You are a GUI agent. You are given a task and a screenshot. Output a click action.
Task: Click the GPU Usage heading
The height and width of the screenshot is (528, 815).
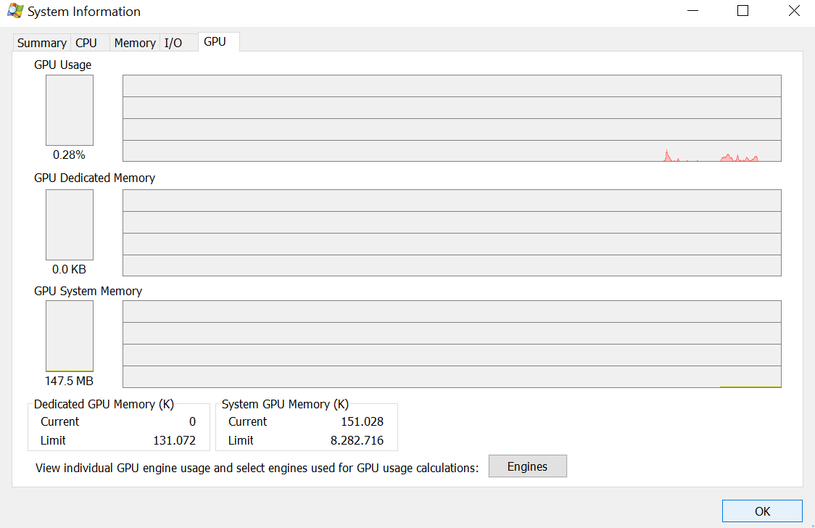point(63,65)
